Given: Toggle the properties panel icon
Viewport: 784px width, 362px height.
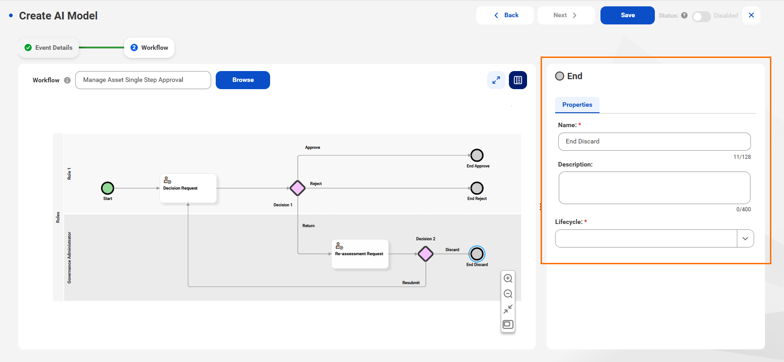Looking at the screenshot, I should (518, 80).
